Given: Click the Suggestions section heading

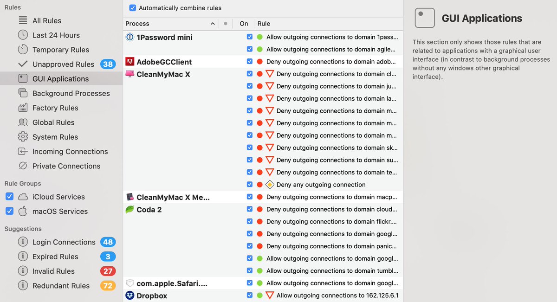Looking at the screenshot, I should point(23,229).
